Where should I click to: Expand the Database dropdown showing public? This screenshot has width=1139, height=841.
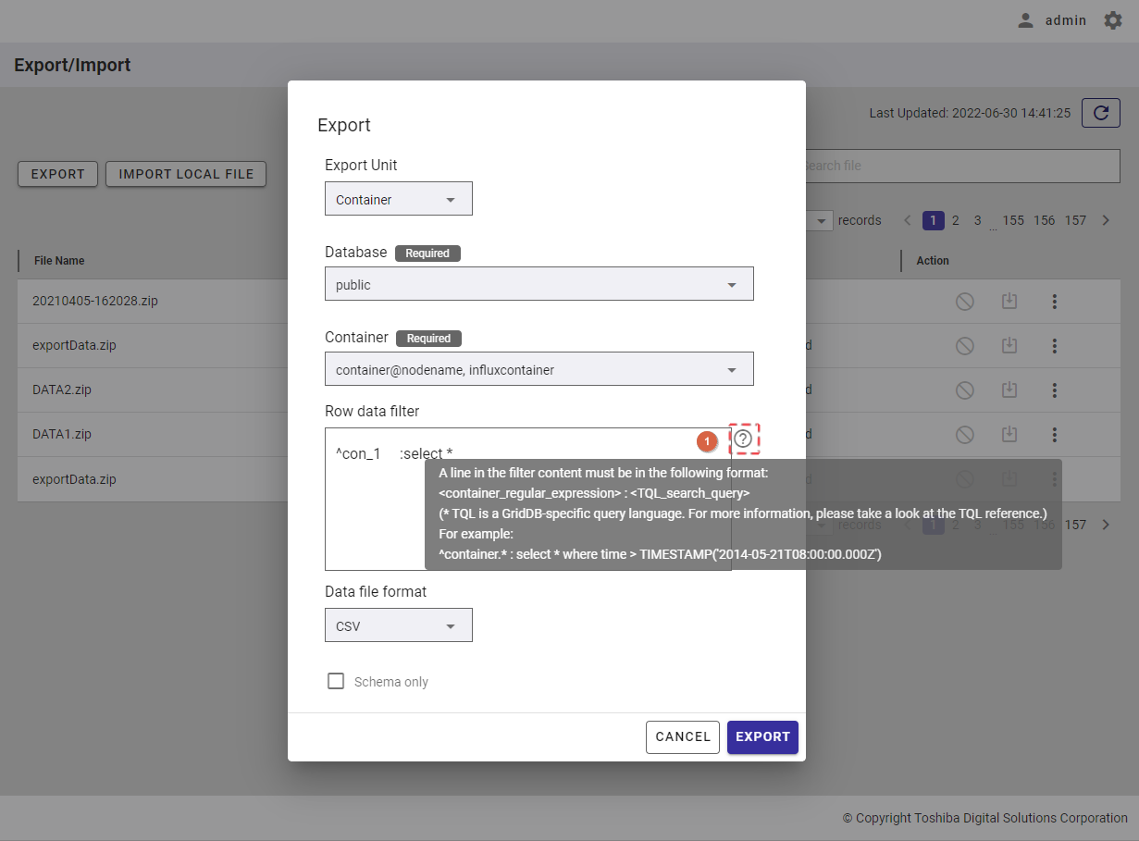point(539,284)
